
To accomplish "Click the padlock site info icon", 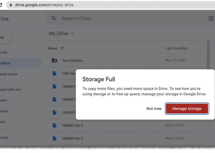I will click(x=11, y=5).
